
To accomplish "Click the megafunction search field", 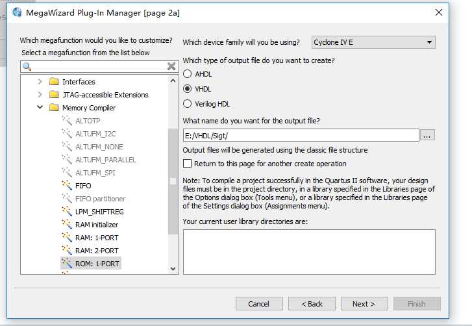I will coord(99,66).
